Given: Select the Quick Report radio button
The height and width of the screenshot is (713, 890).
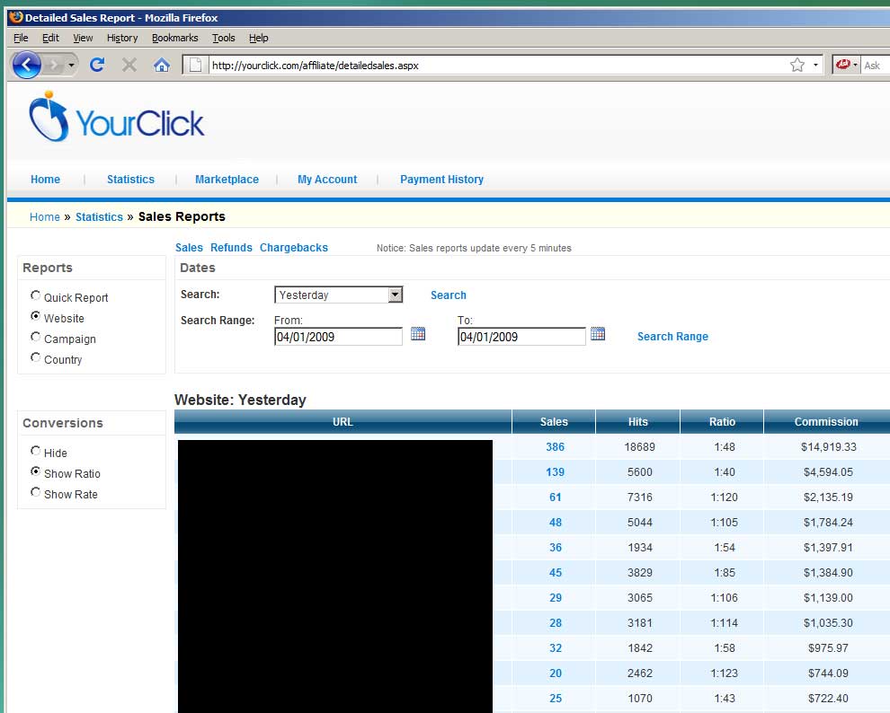Looking at the screenshot, I should click(x=36, y=295).
